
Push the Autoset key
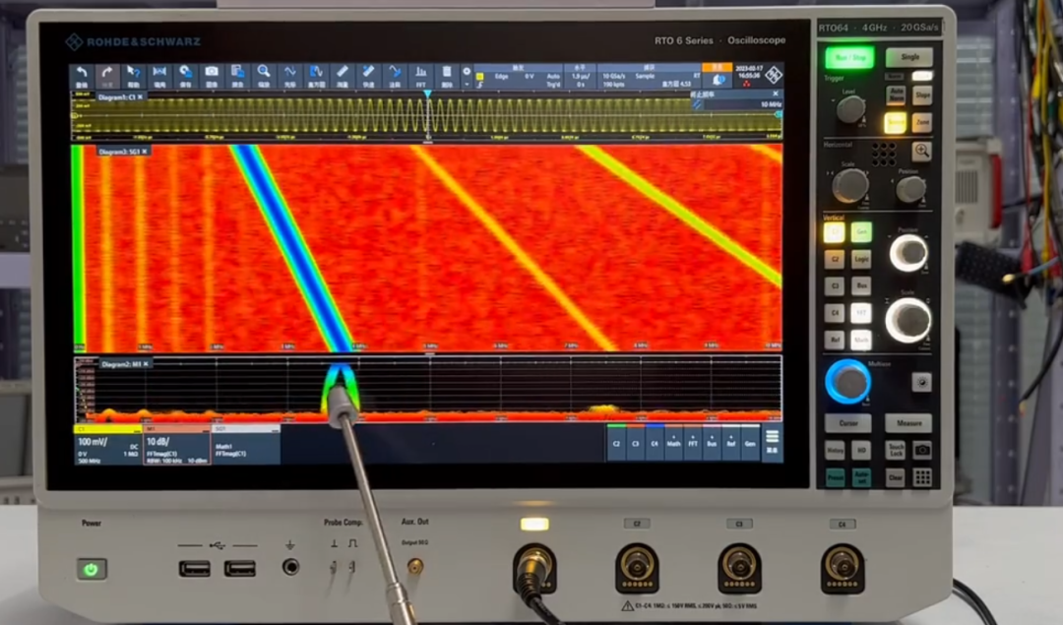[861, 477]
